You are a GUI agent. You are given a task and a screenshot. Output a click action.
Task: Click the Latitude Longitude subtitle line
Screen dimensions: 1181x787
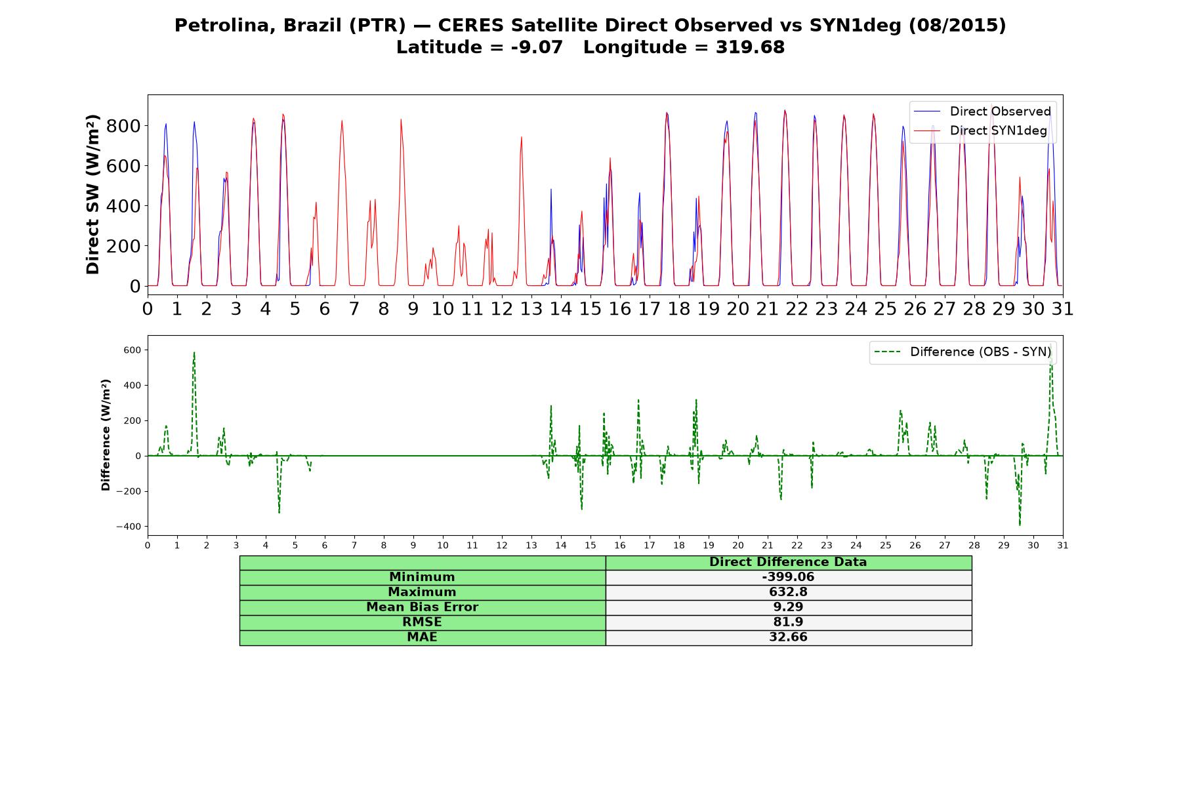click(x=590, y=47)
